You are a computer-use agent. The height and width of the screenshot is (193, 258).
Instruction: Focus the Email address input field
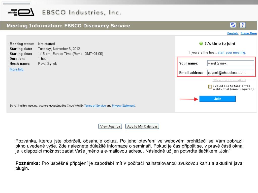(x=231, y=73)
